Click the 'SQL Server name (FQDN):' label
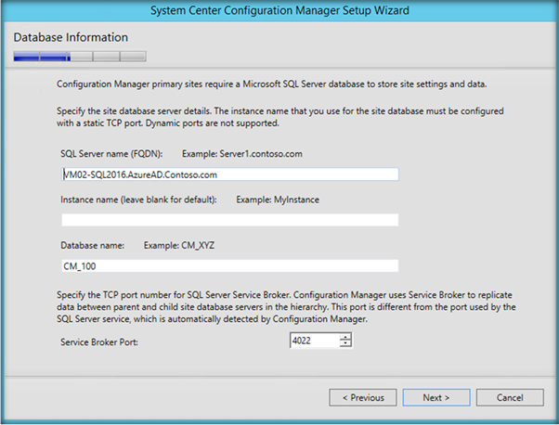559x425 pixels. pyautogui.click(x=111, y=154)
